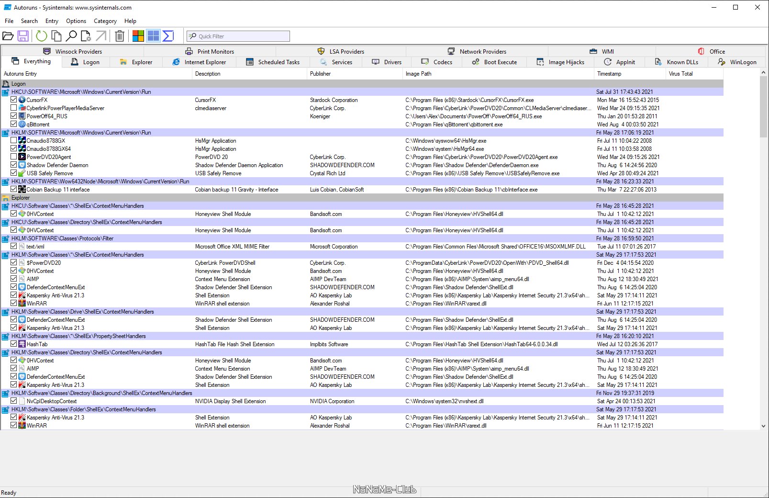
Task: Open the Known DLLs tab
Action: coord(677,62)
